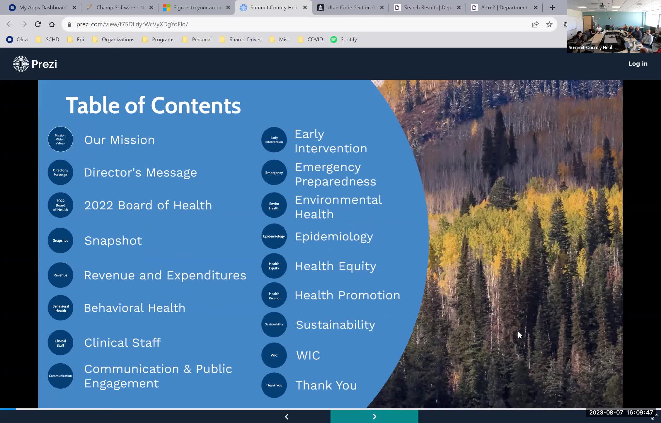Open the WIC section circle icon

click(x=274, y=355)
